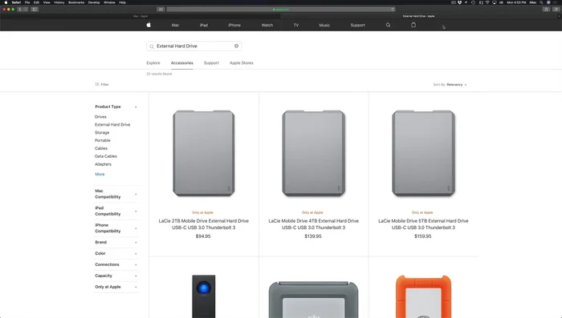The image size is (562, 318).
Task: Open the History menu
Action: point(59,2)
